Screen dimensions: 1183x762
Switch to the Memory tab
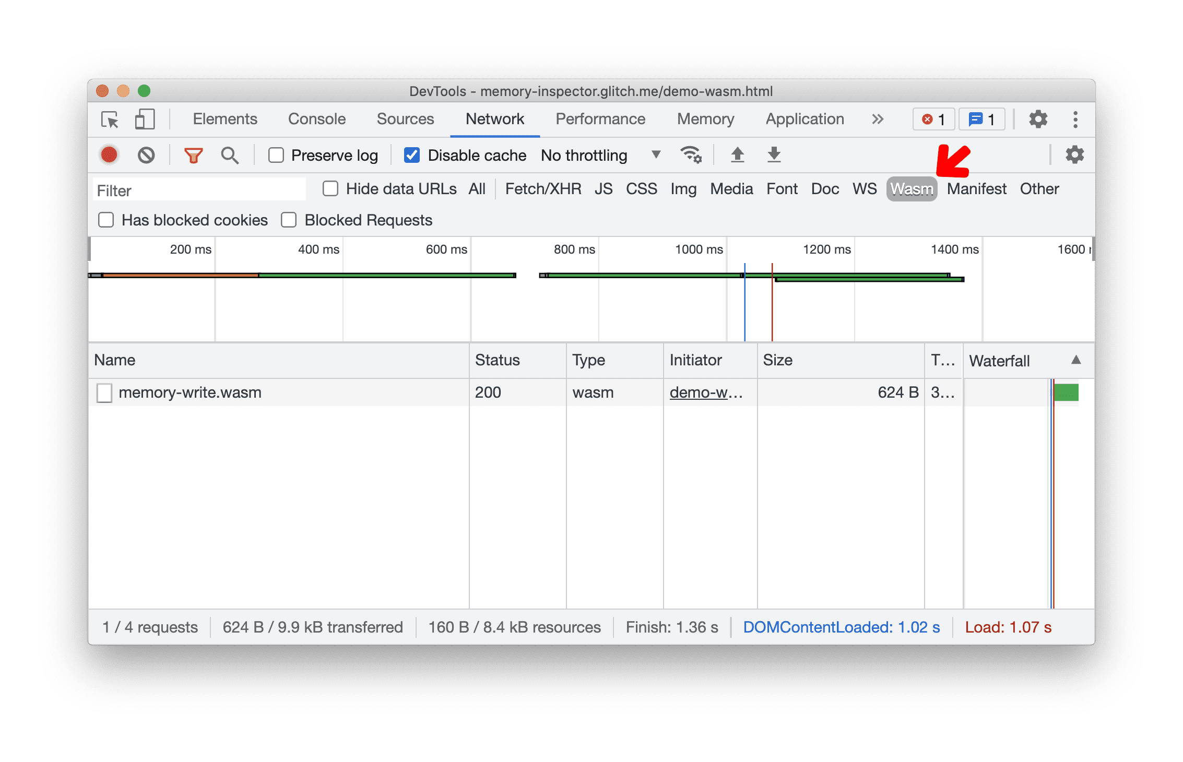[706, 119]
